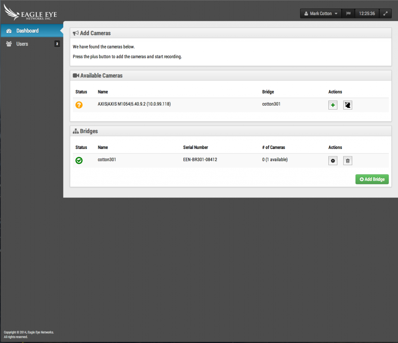Click the Users count badge showing 2
The height and width of the screenshot is (343, 398).
tap(57, 44)
